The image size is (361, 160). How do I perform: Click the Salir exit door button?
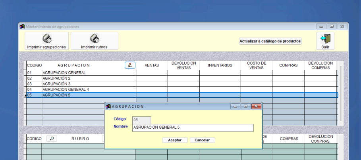coord(325,41)
